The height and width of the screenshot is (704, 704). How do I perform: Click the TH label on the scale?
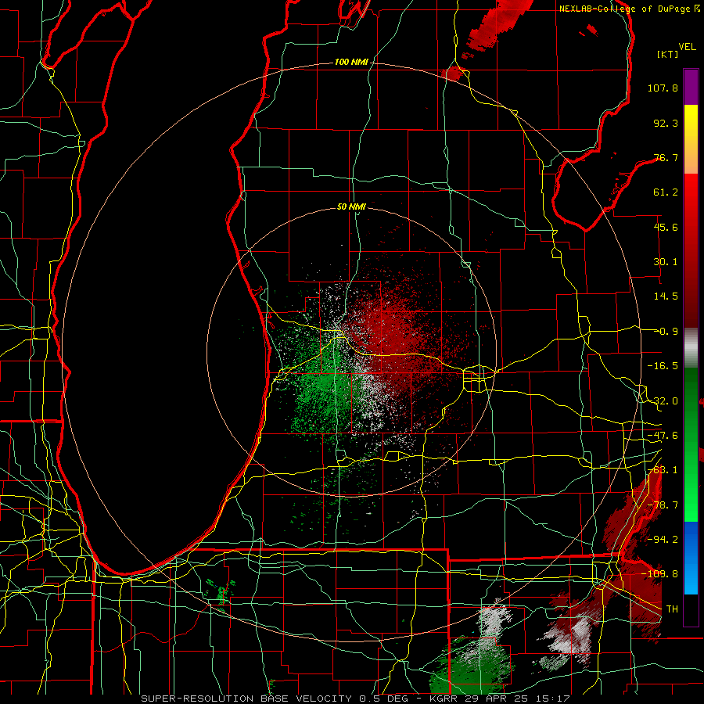point(672,609)
